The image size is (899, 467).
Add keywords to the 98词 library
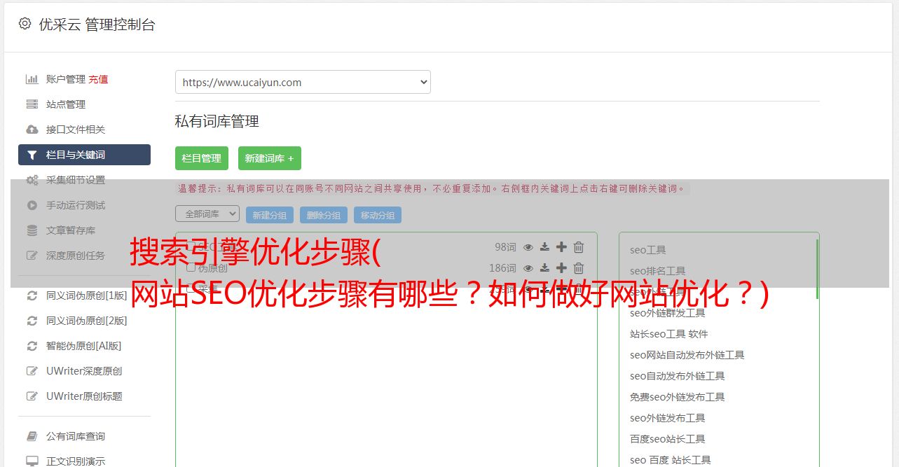click(x=562, y=247)
